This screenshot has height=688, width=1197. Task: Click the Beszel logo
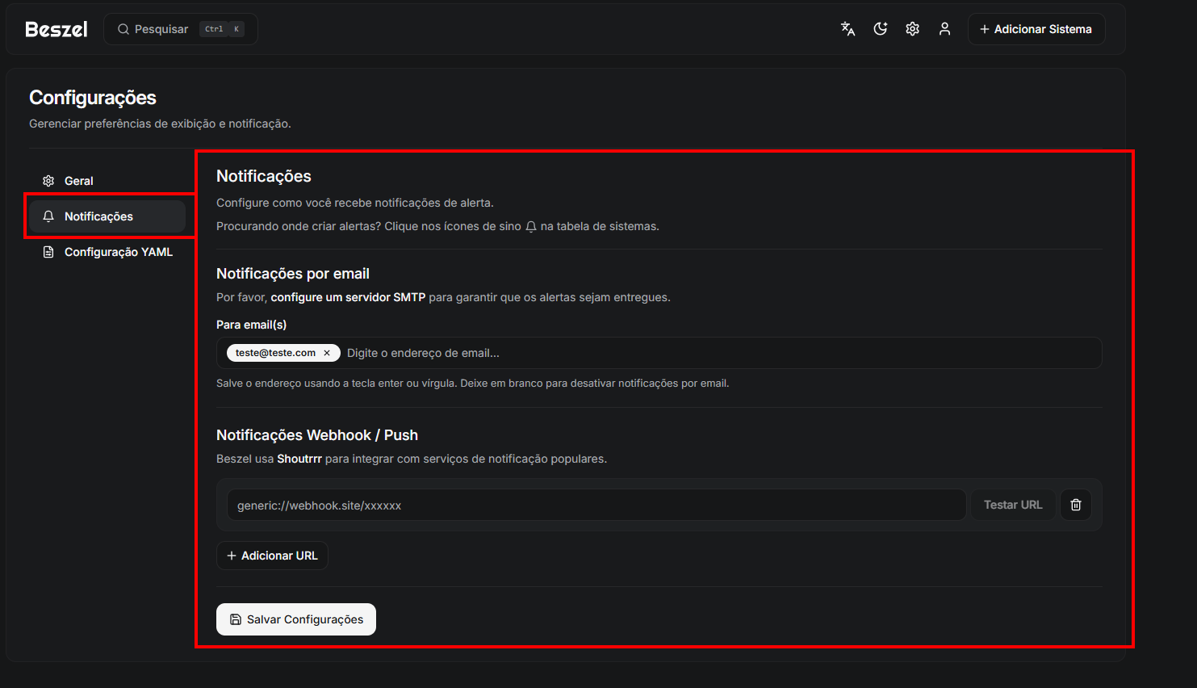pyautogui.click(x=57, y=29)
